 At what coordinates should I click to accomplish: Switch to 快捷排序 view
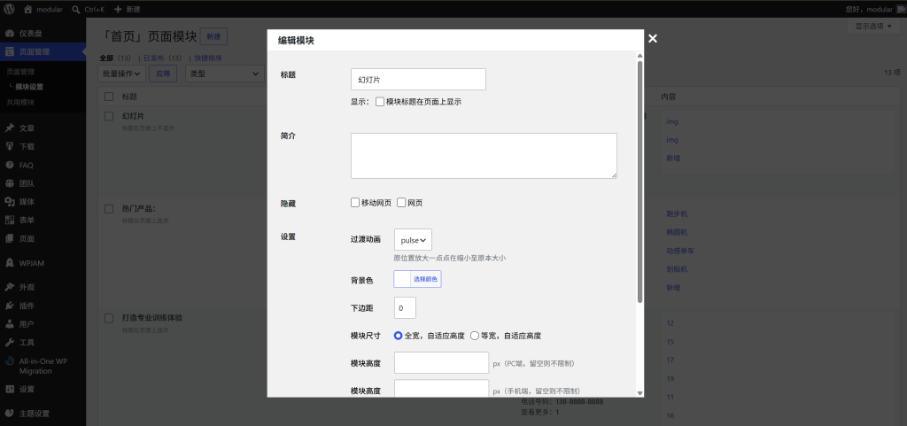pos(208,58)
